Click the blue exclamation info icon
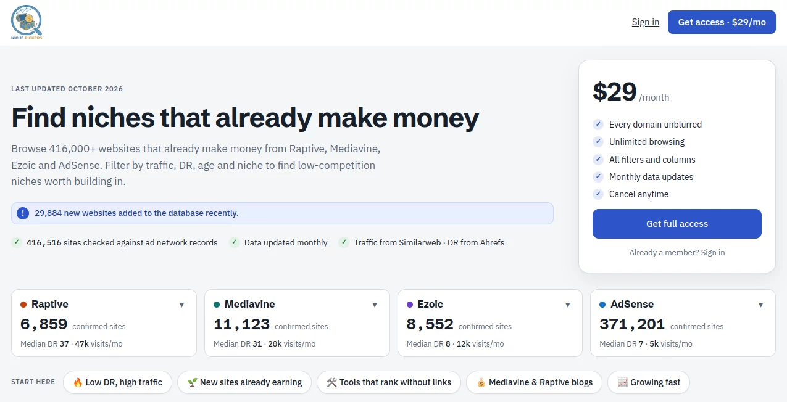Viewport: 787px width, 402px height. click(23, 213)
